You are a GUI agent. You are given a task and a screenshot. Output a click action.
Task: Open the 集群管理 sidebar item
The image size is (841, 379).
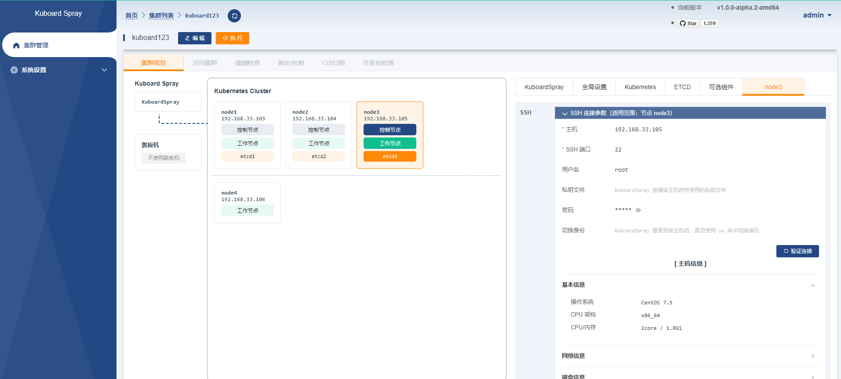59,45
